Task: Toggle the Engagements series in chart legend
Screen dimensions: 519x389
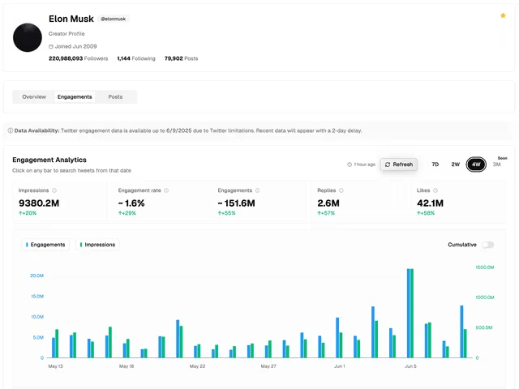Action: click(45, 245)
